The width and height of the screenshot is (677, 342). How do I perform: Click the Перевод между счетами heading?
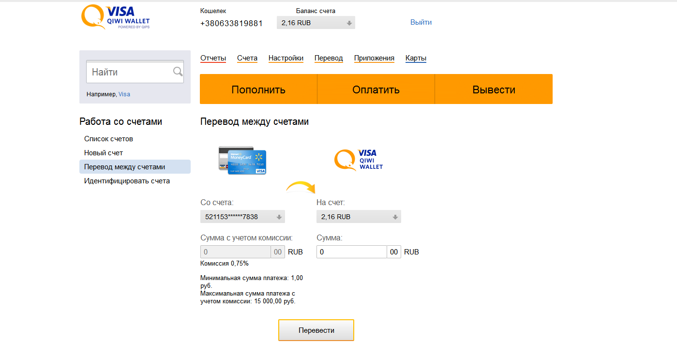[x=255, y=122]
